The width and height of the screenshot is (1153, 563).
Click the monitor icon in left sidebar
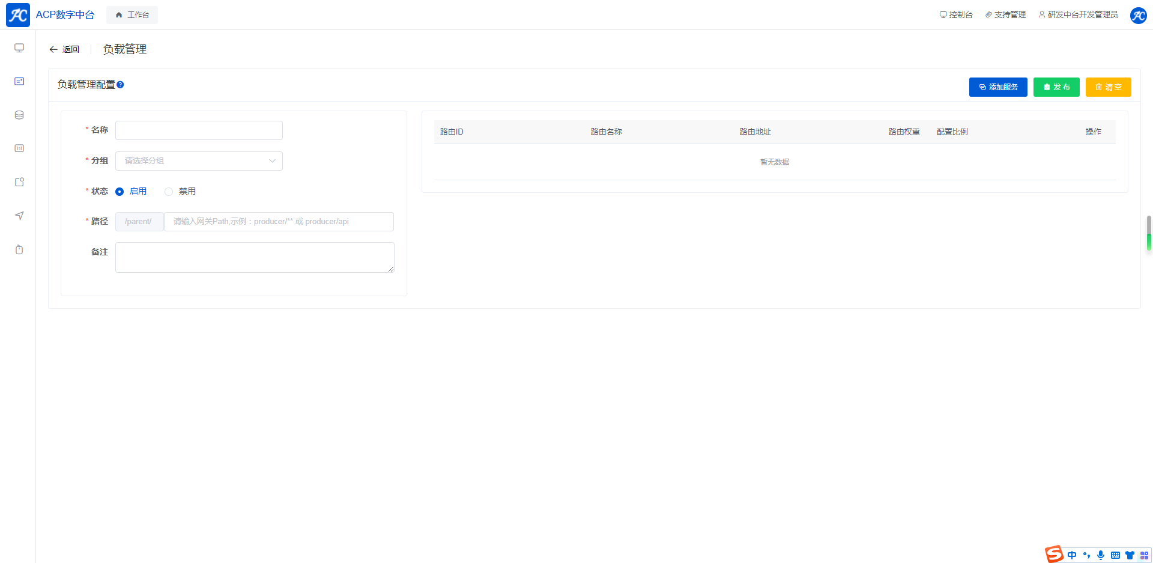point(19,48)
